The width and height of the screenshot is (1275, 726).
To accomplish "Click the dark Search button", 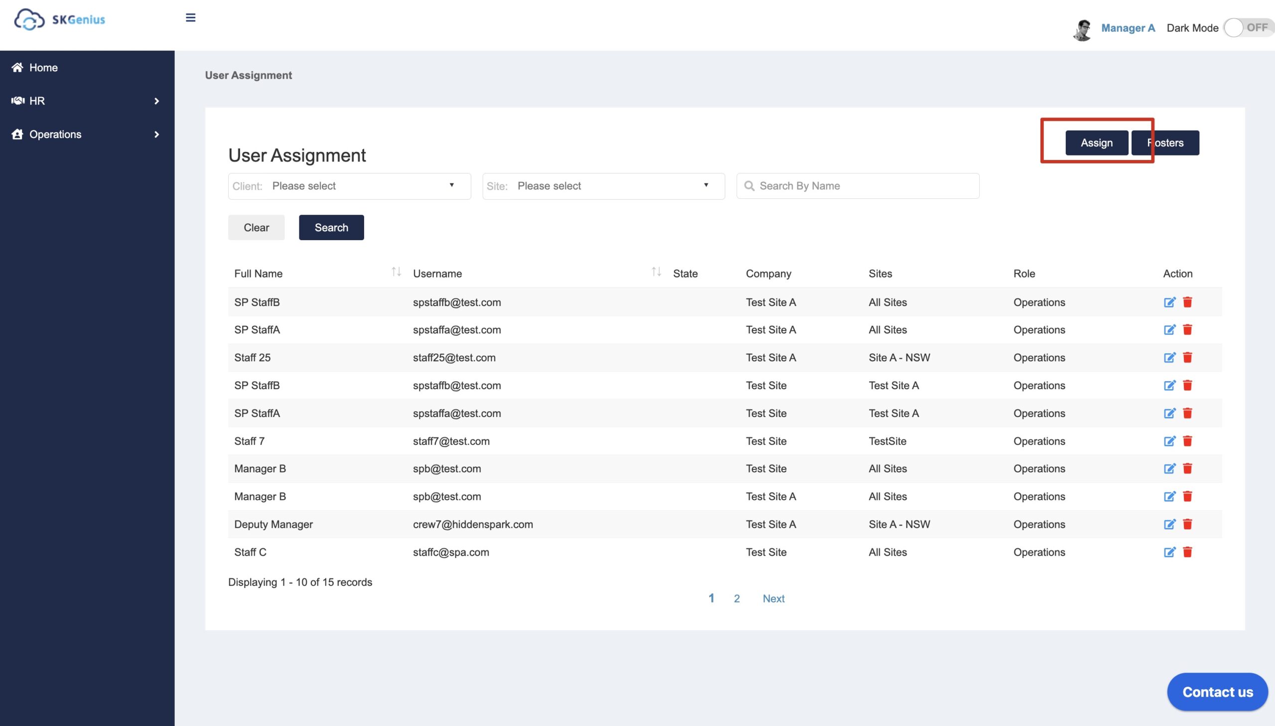I will tap(331, 228).
